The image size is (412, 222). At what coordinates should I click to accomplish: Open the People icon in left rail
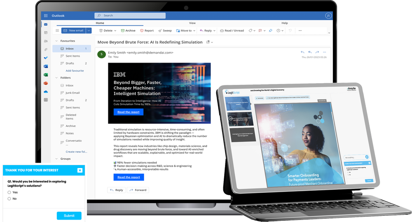click(46, 41)
